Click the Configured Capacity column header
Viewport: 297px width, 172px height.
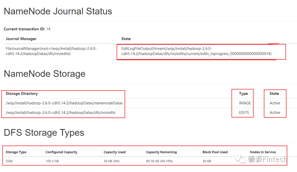(x=61, y=152)
